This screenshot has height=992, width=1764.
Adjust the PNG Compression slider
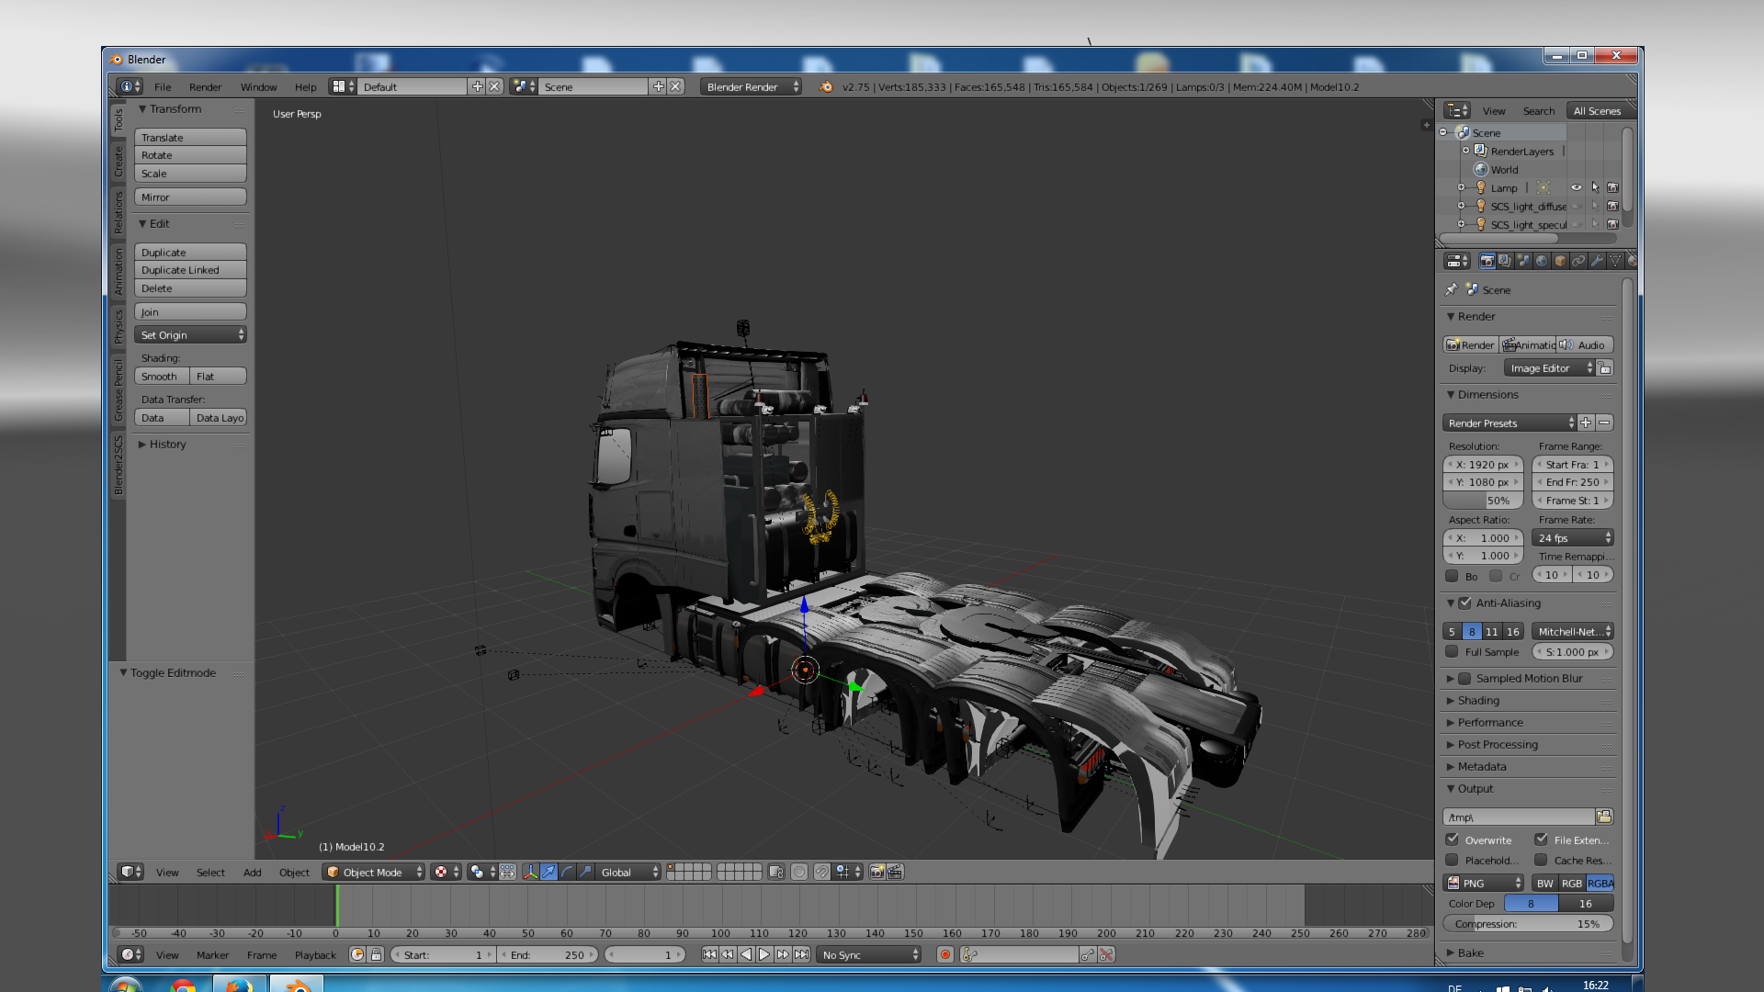[1527, 923]
